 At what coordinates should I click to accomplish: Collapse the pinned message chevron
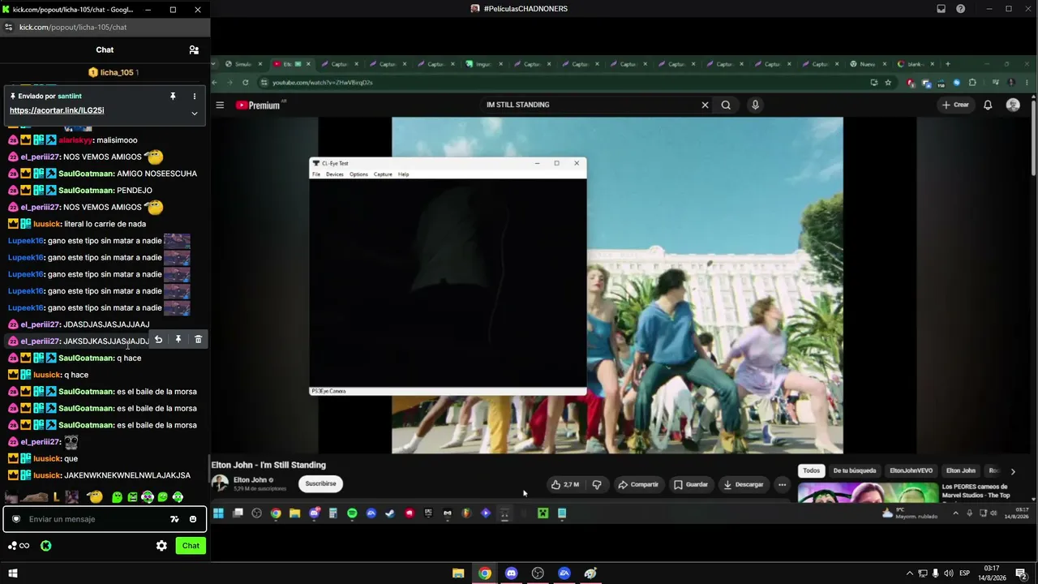[195, 114]
